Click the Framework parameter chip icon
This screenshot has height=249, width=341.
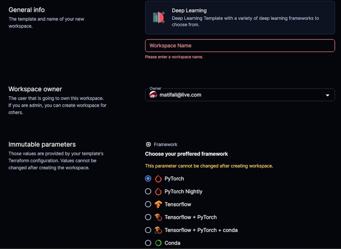pos(148,144)
